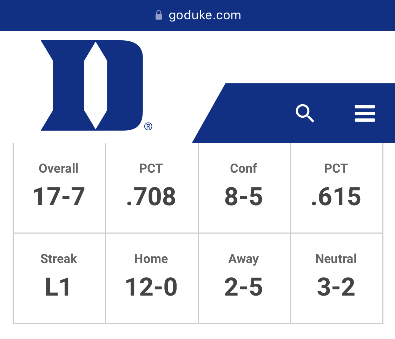Viewport: 395px width, 339px height.
Task: Click the Home 12-0 record cell
Action: pyautogui.click(x=152, y=278)
